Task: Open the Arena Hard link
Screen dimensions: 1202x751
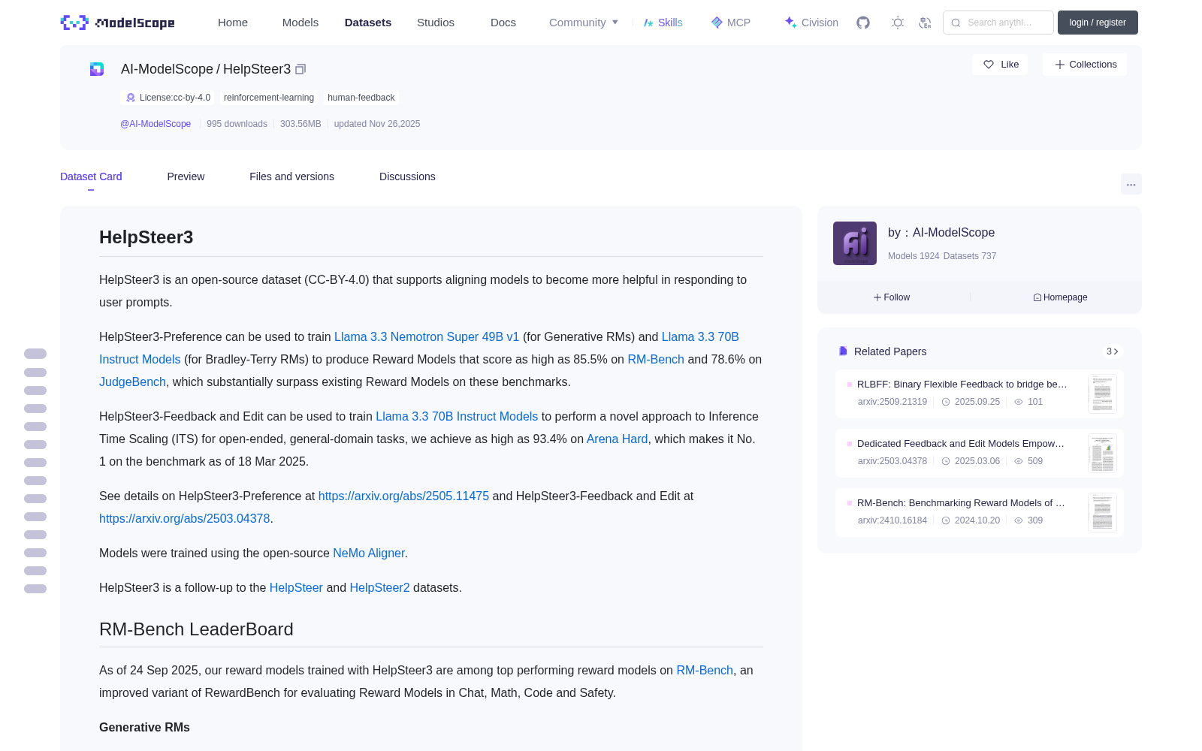Action: coord(617,439)
